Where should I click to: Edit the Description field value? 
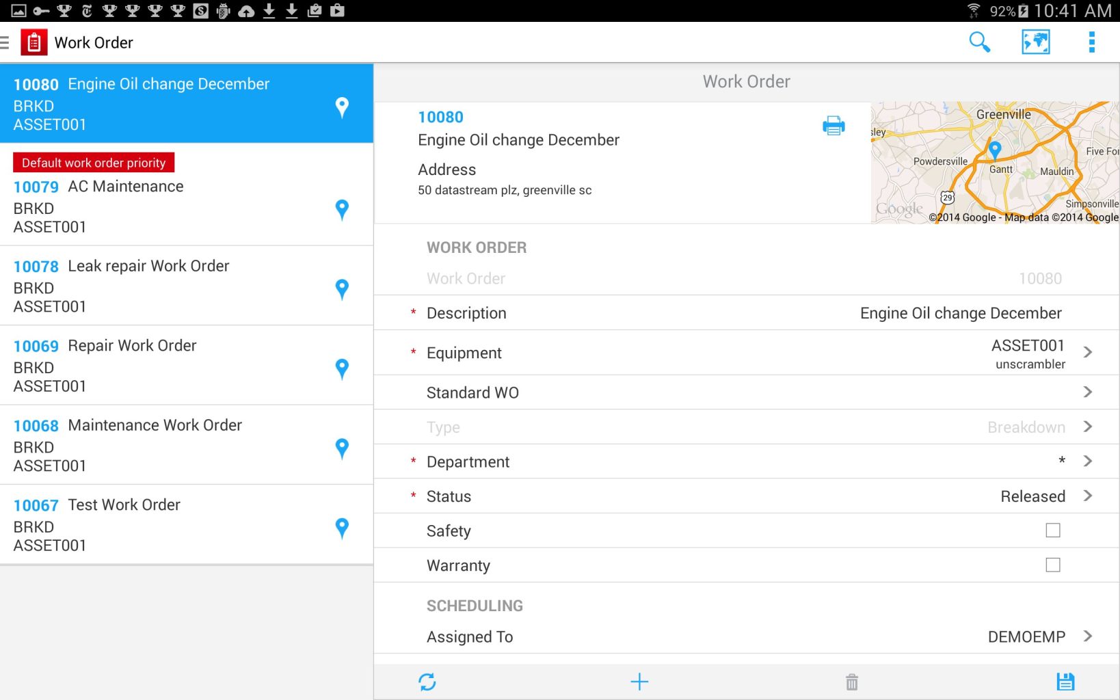tap(961, 313)
